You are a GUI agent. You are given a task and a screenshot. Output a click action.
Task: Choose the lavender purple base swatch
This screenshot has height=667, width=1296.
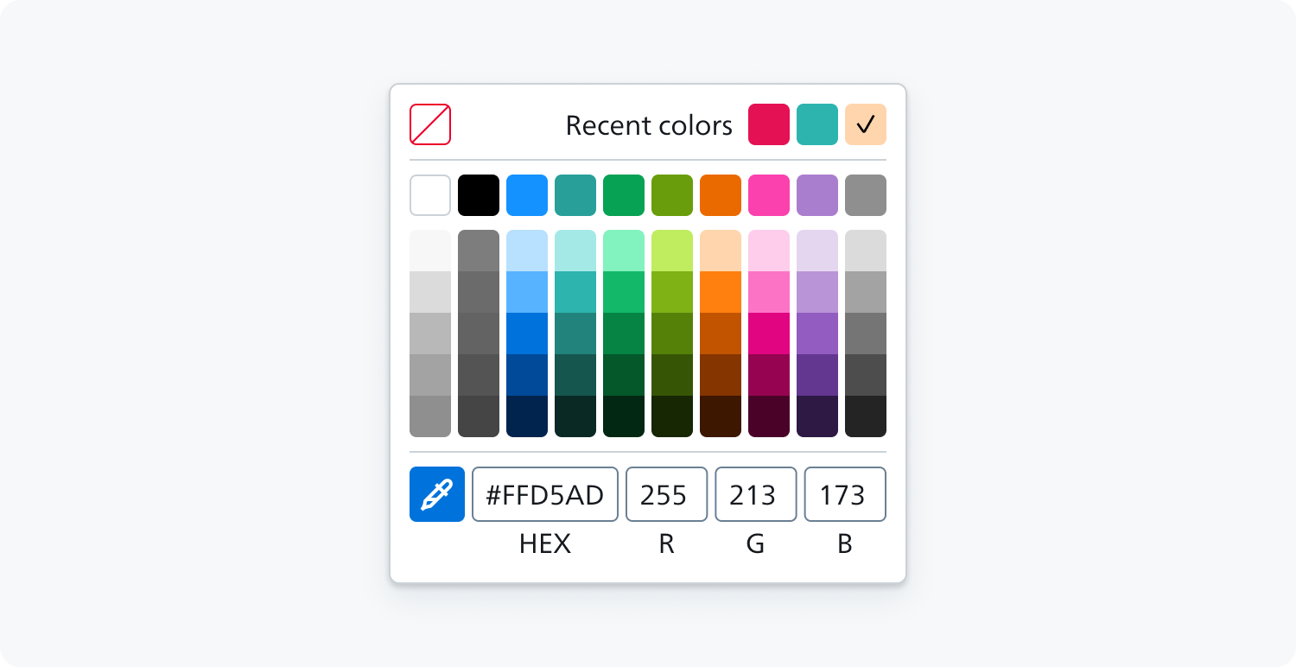click(x=817, y=195)
